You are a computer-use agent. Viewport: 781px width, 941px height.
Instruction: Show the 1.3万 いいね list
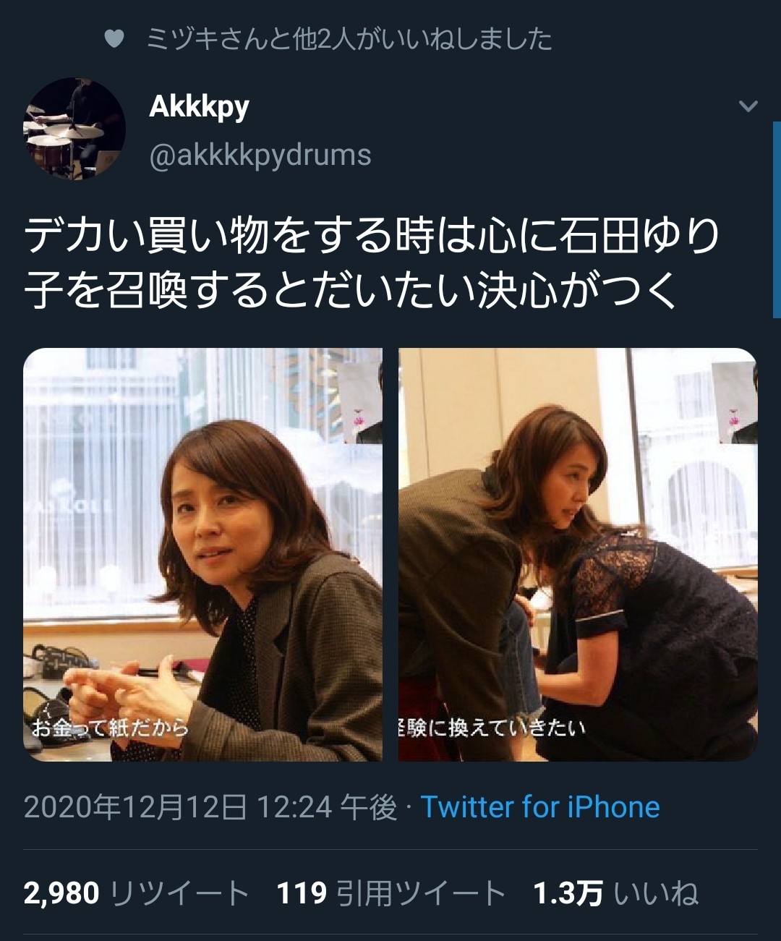tap(616, 893)
